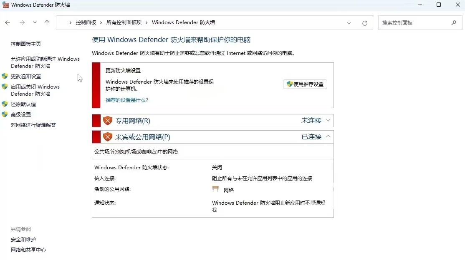
Task: Click the red shield icon beside 专用网络
Action: pyautogui.click(x=108, y=121)
